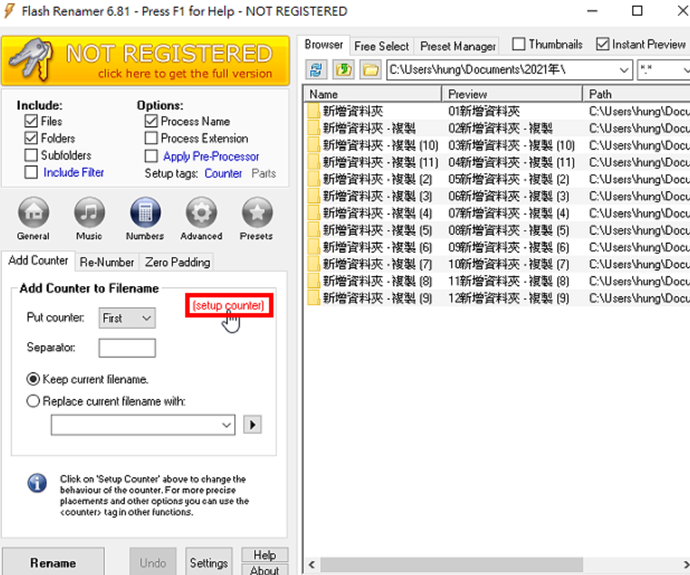This screenshot has height=575, width=690.
Task: Select the row 新增資料夾 - 複製 (2)
Action: click(x=497, y=179)
